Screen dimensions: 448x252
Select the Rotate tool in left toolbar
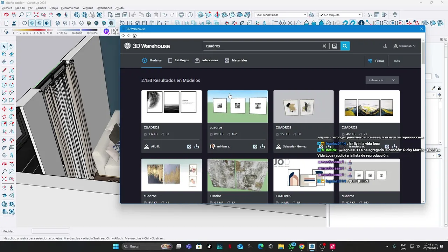pyautogui.click(x=4, y=117)
